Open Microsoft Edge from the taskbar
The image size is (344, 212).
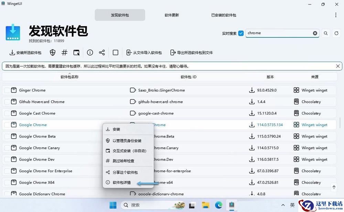point(219,205)
